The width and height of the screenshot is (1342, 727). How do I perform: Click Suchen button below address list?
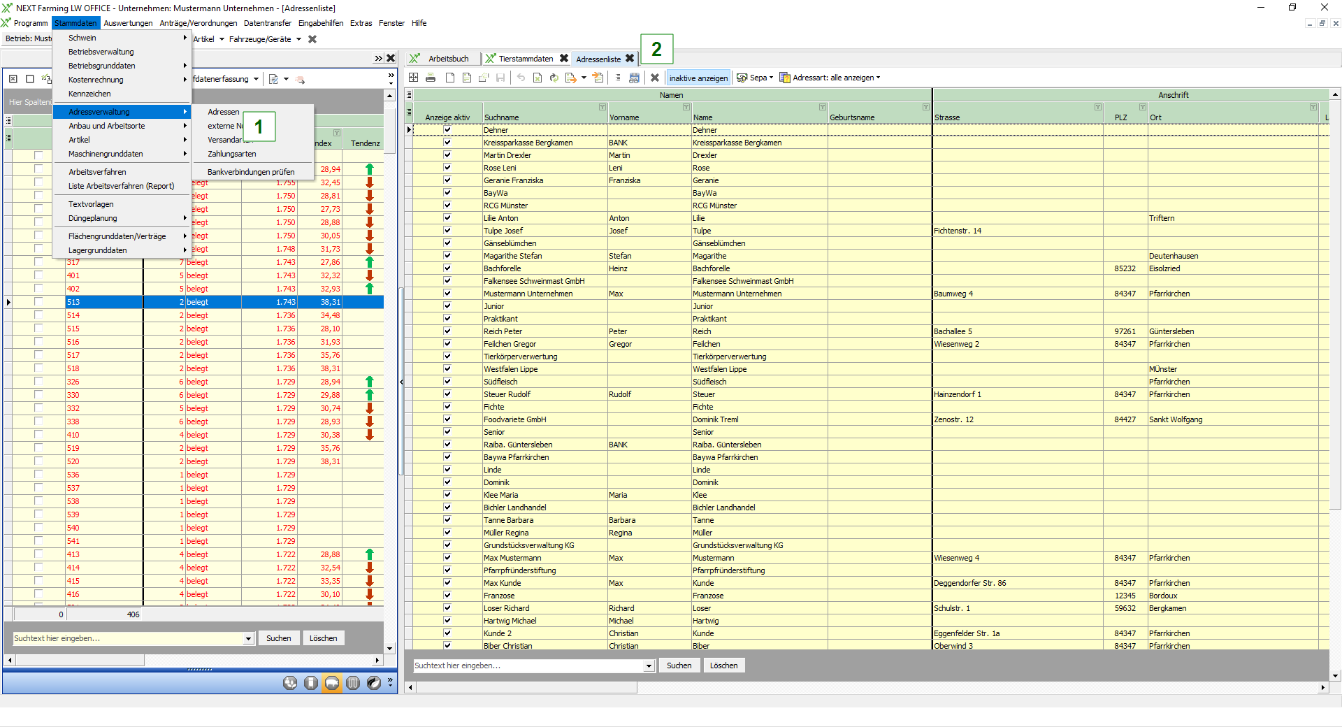679,665
